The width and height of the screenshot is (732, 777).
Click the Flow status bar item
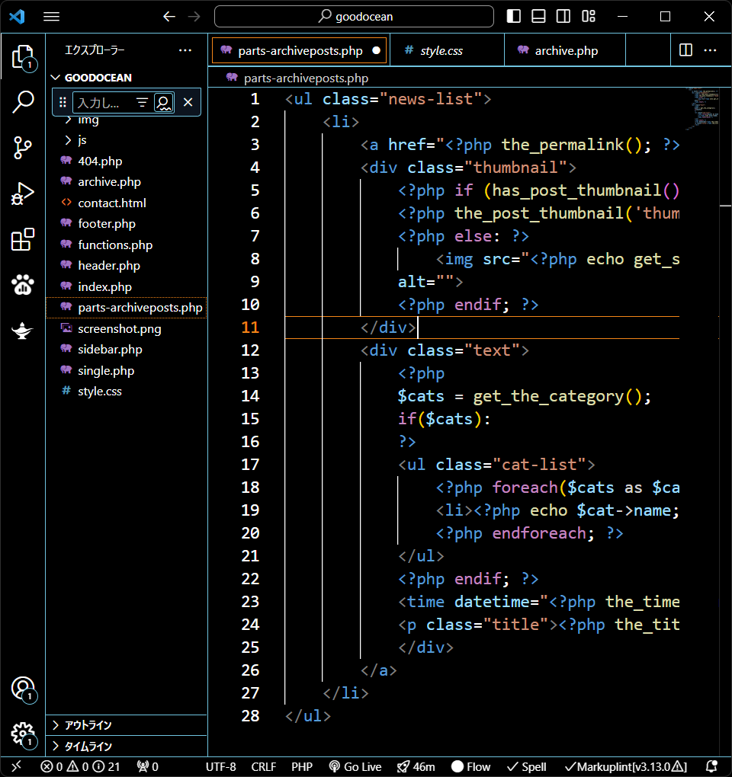click(x=470, y=766)
